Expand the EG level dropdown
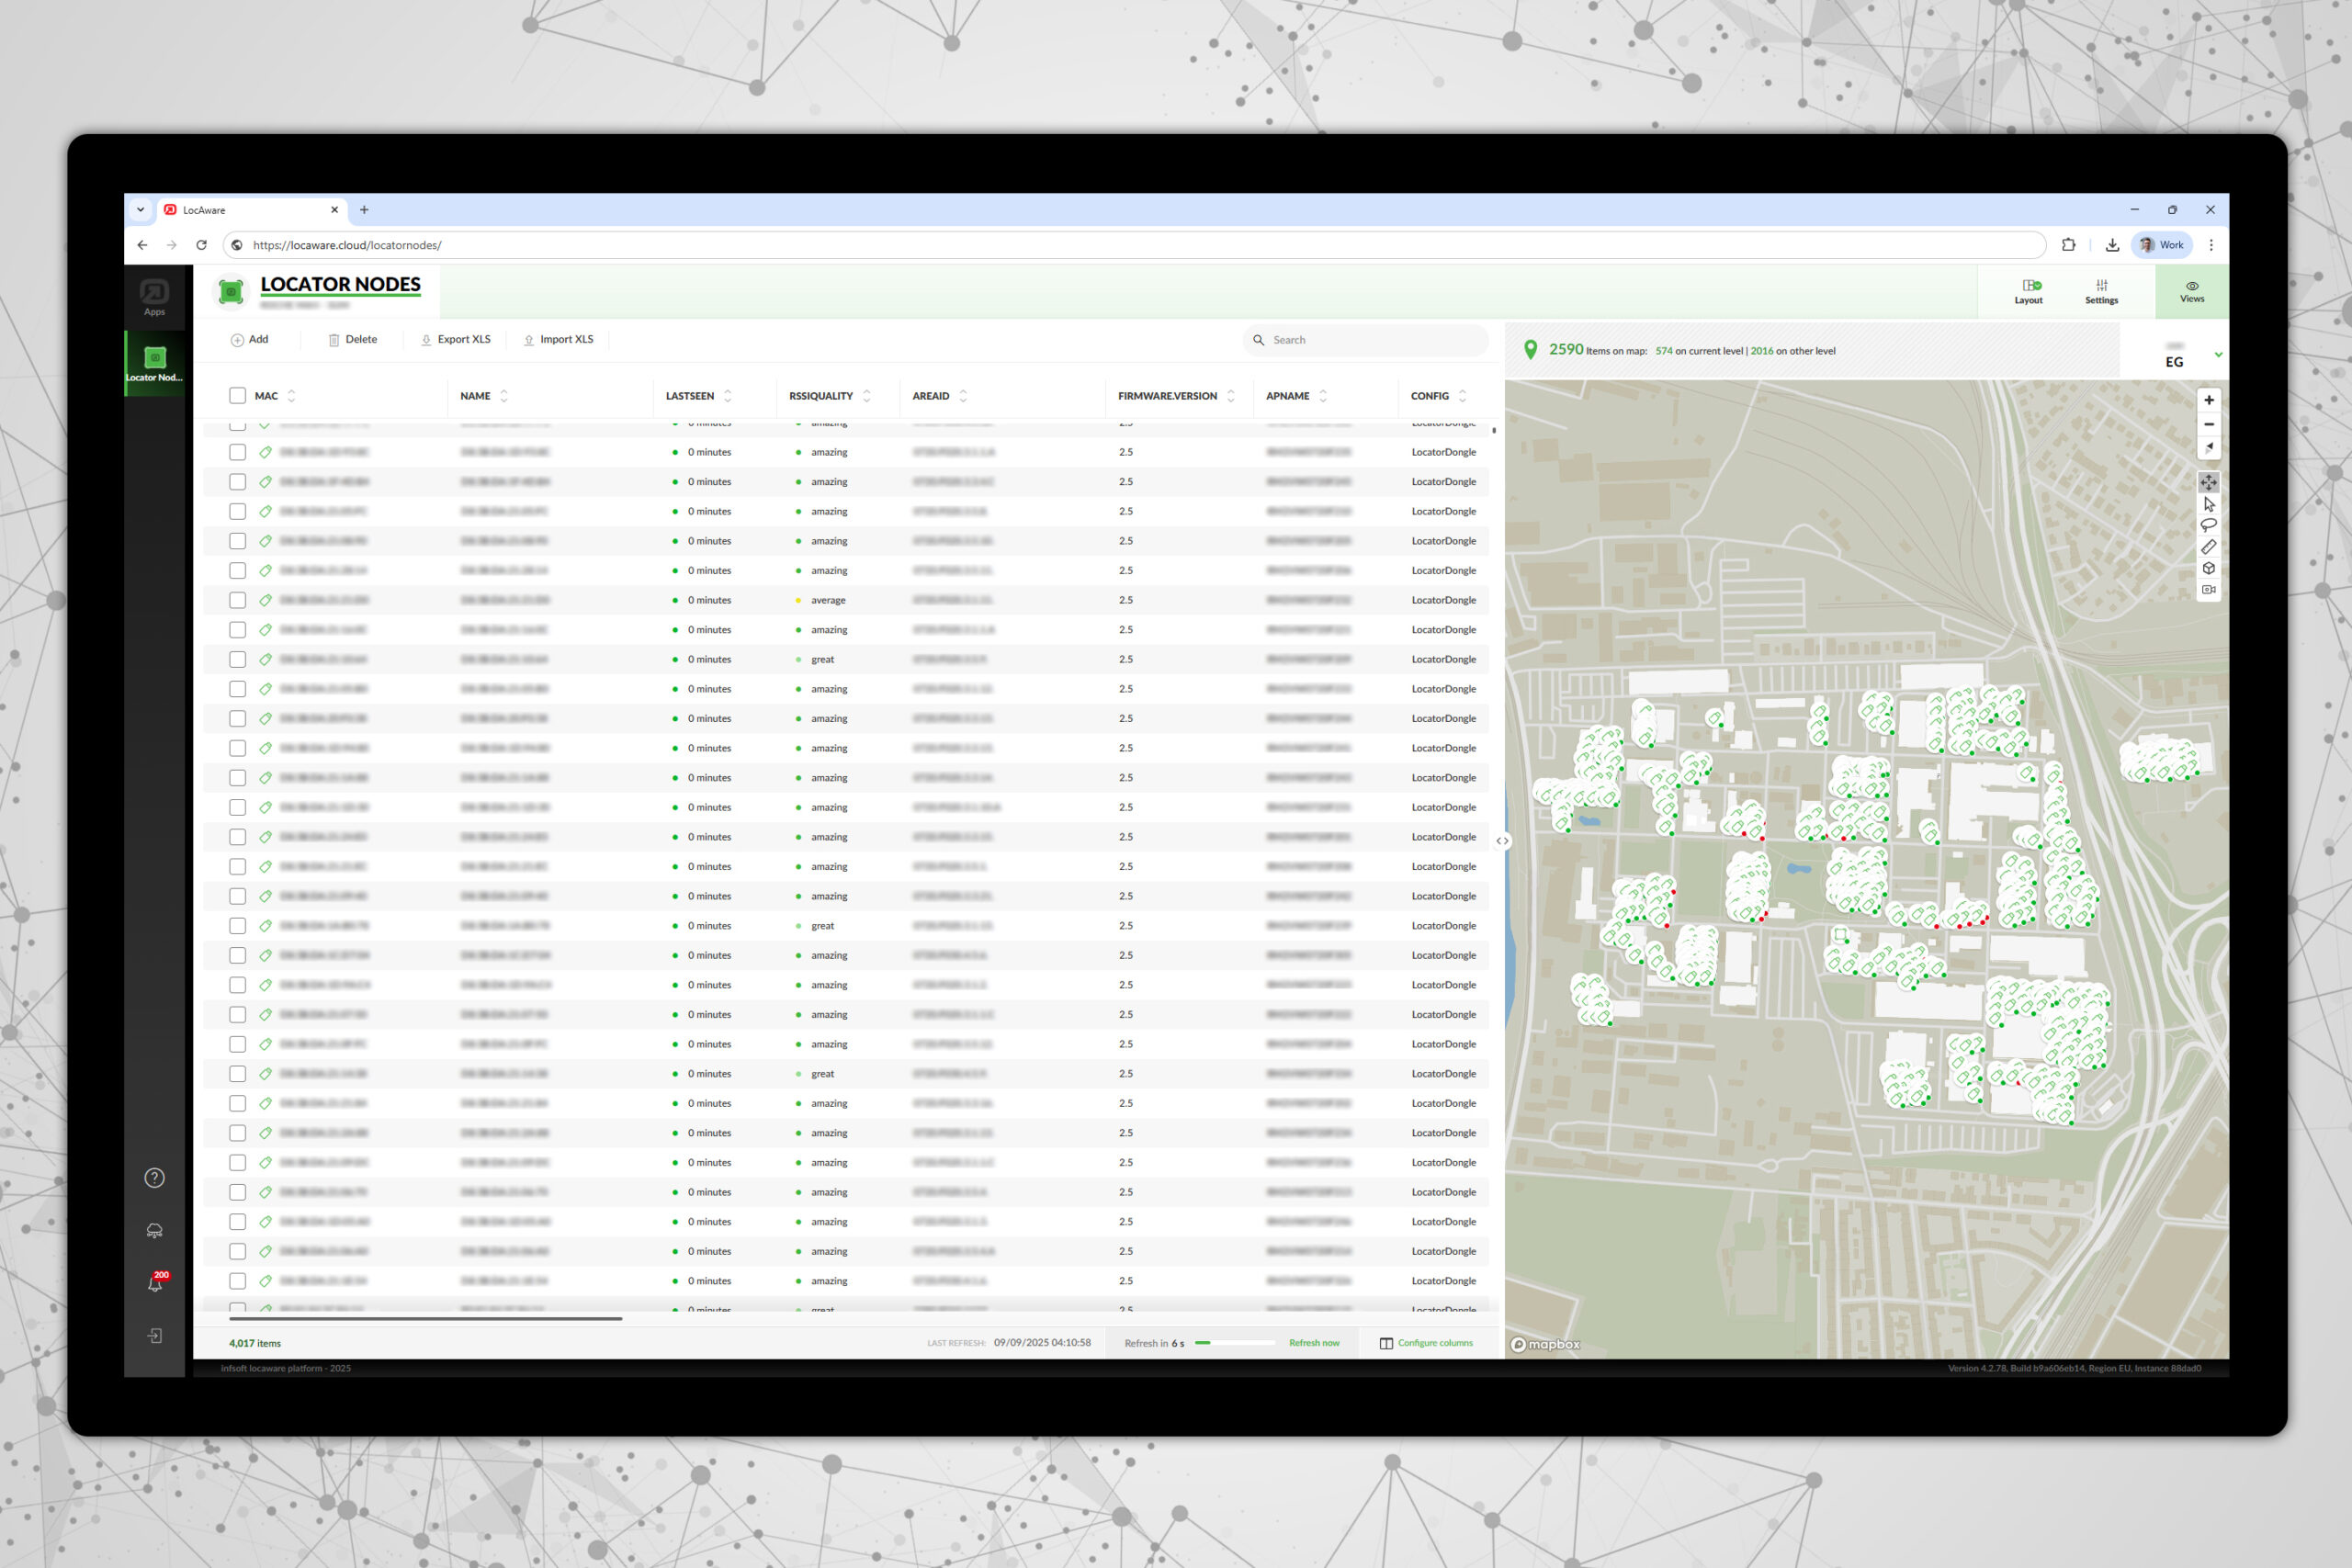 coord(2218,355)
